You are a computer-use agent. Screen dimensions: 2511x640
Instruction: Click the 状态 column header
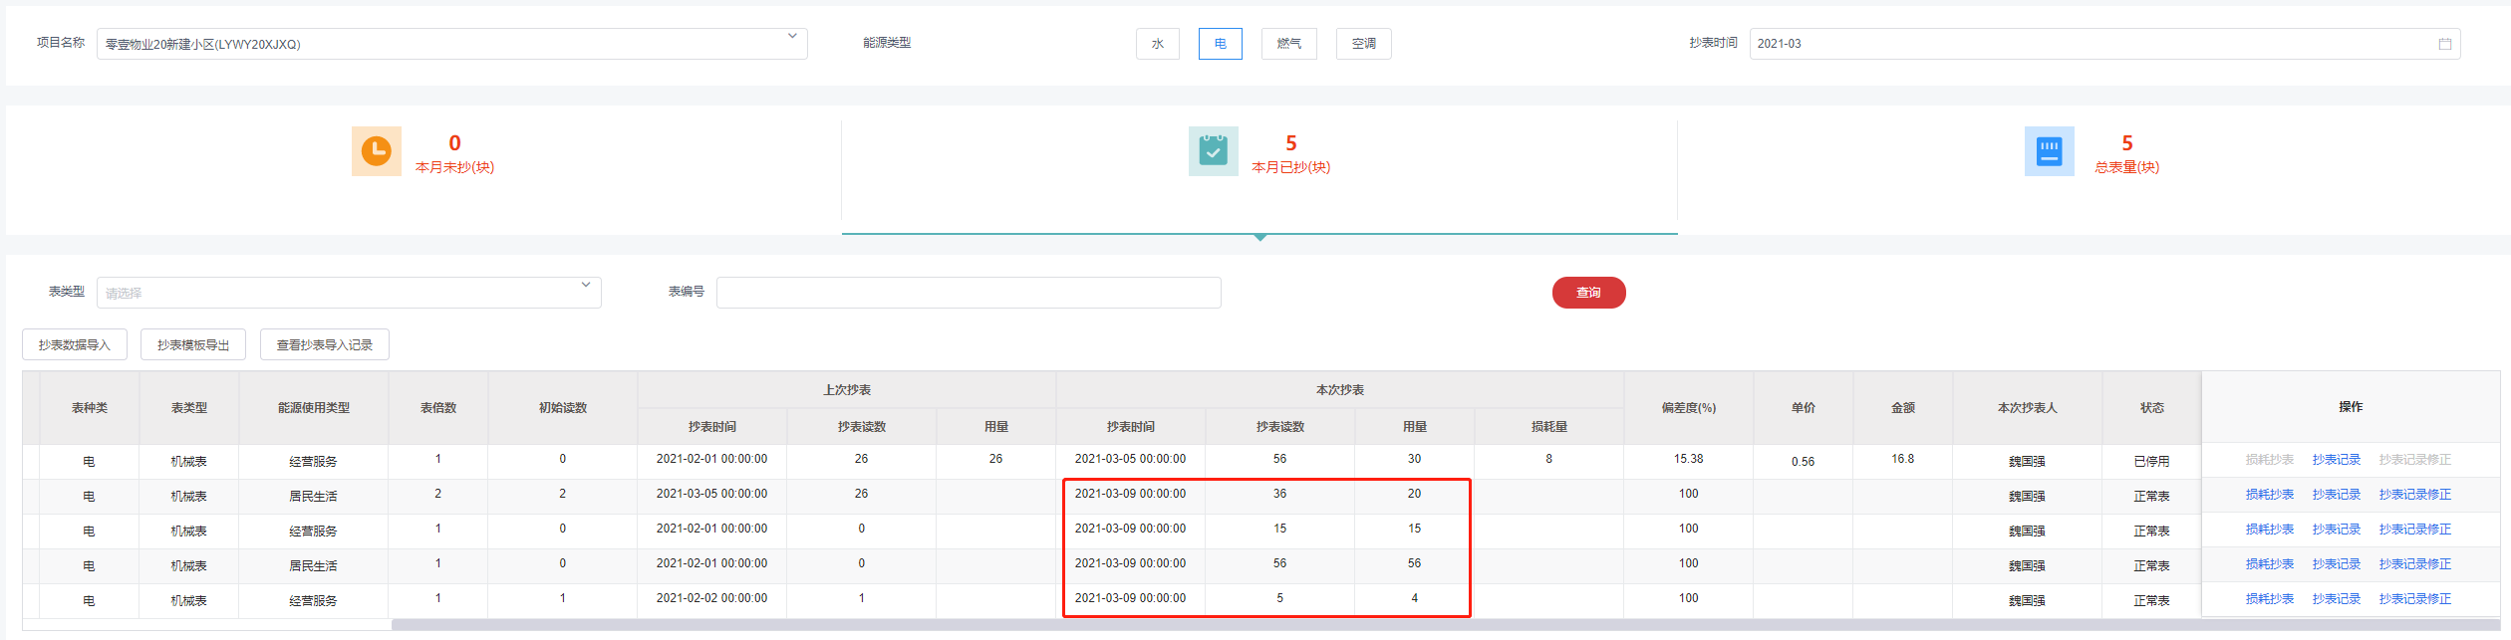(x=2152, y=408)
